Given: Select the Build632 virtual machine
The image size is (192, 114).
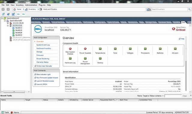Looking at the screenshot, I should click(19, 35).
